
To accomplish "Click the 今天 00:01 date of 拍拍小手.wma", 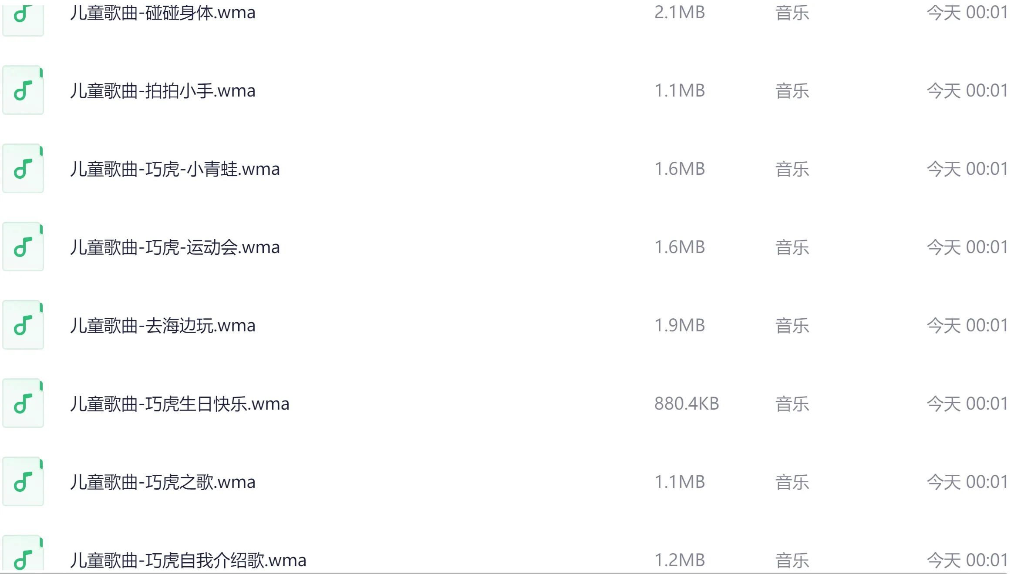I will click(x=967, y=91).
